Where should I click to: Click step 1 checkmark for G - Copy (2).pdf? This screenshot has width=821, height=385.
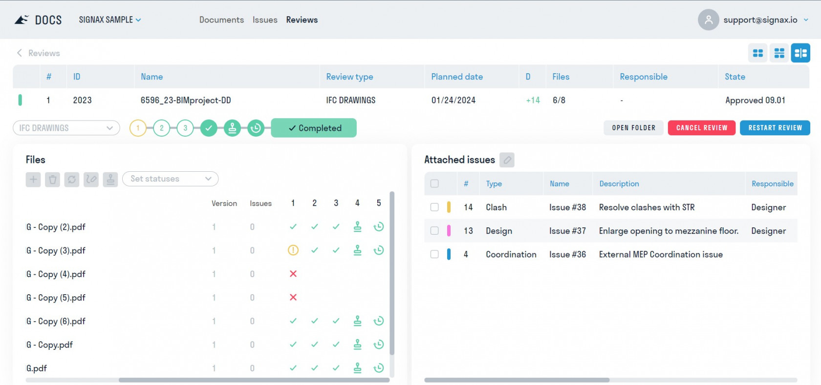(293, 226)
